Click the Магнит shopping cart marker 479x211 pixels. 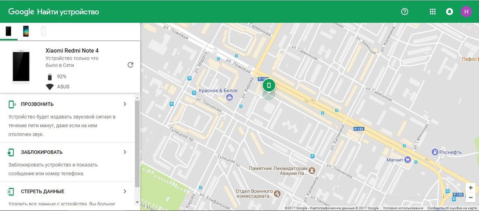coord(407,160)
